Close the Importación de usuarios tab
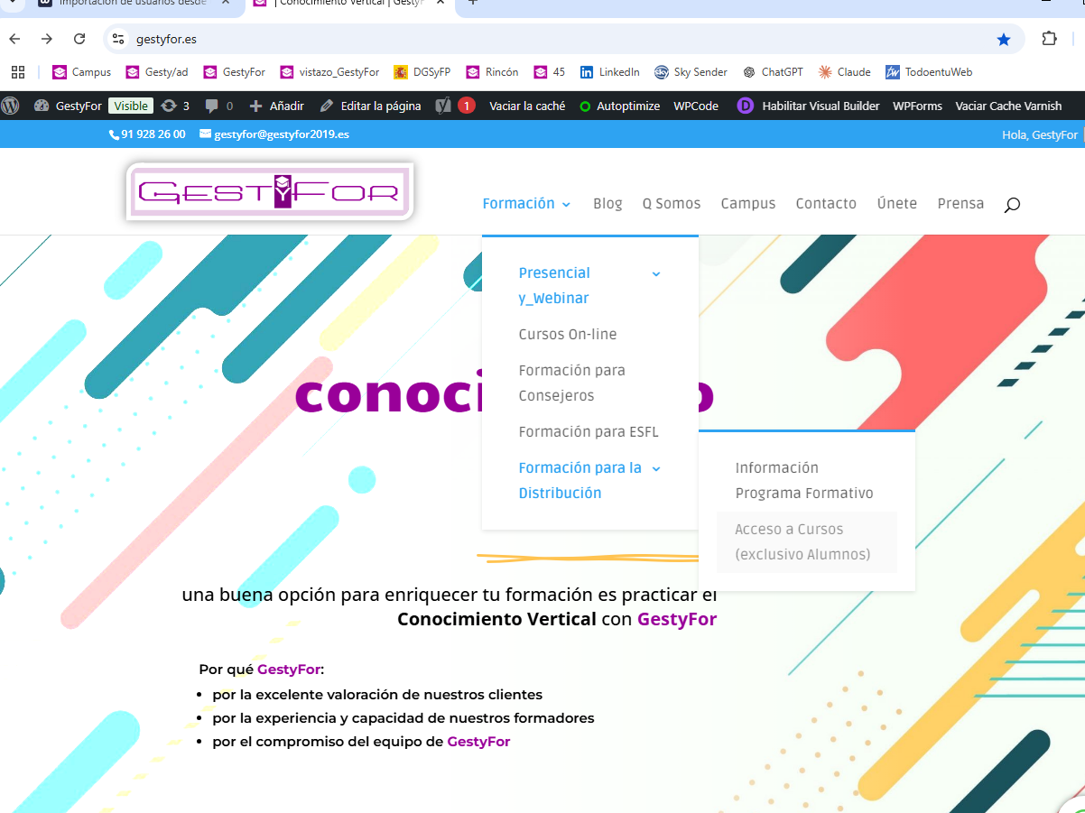 click(226, 3)
